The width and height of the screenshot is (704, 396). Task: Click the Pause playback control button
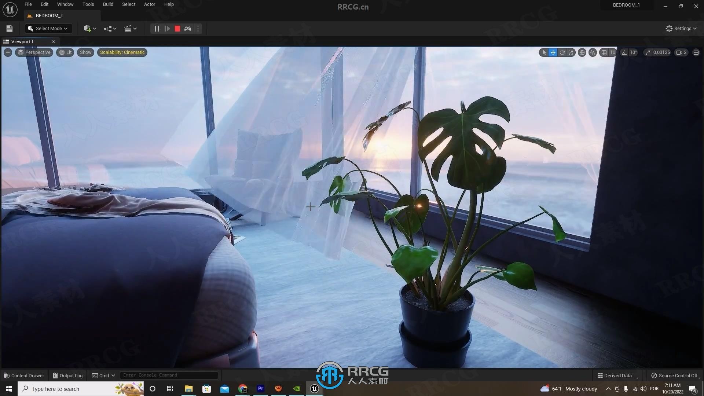pyautogui.click(x=157, y=28)
